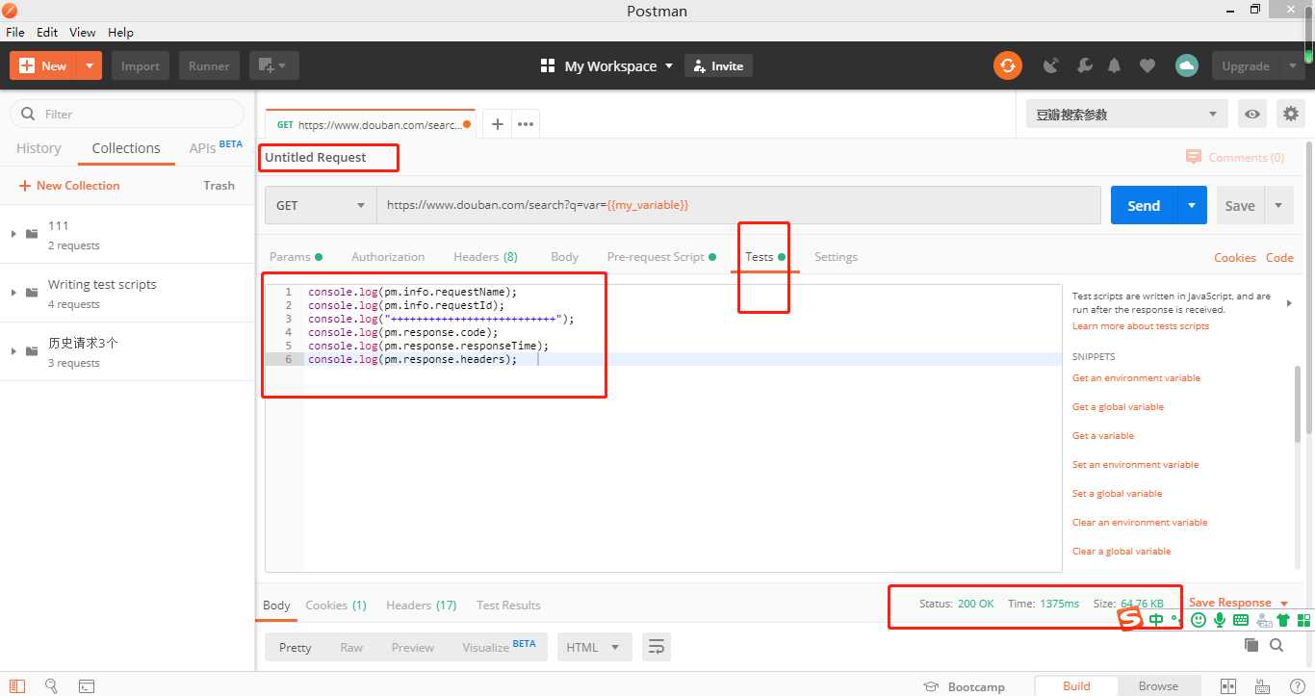This screenshot has width=1315, height=696.
Task: Open the request Settings tab
Action: [836, 257]
